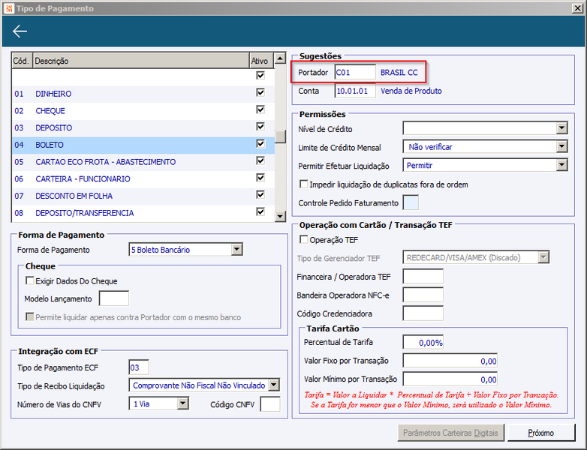Tick Impedir liquidação de duplicatas fora de ordem
The image size is (587, 450).
[303, 184]
